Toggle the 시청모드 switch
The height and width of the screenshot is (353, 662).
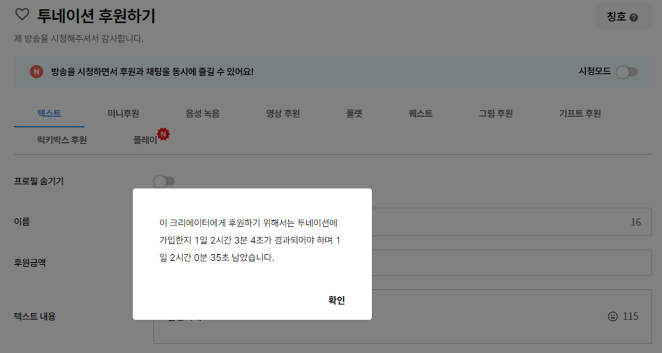(x=626, y=72)
